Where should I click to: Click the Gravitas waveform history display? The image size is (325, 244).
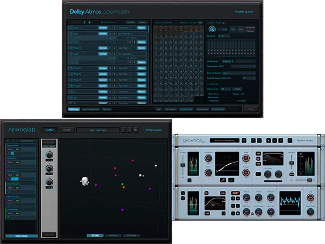click(x=290, y=203)
